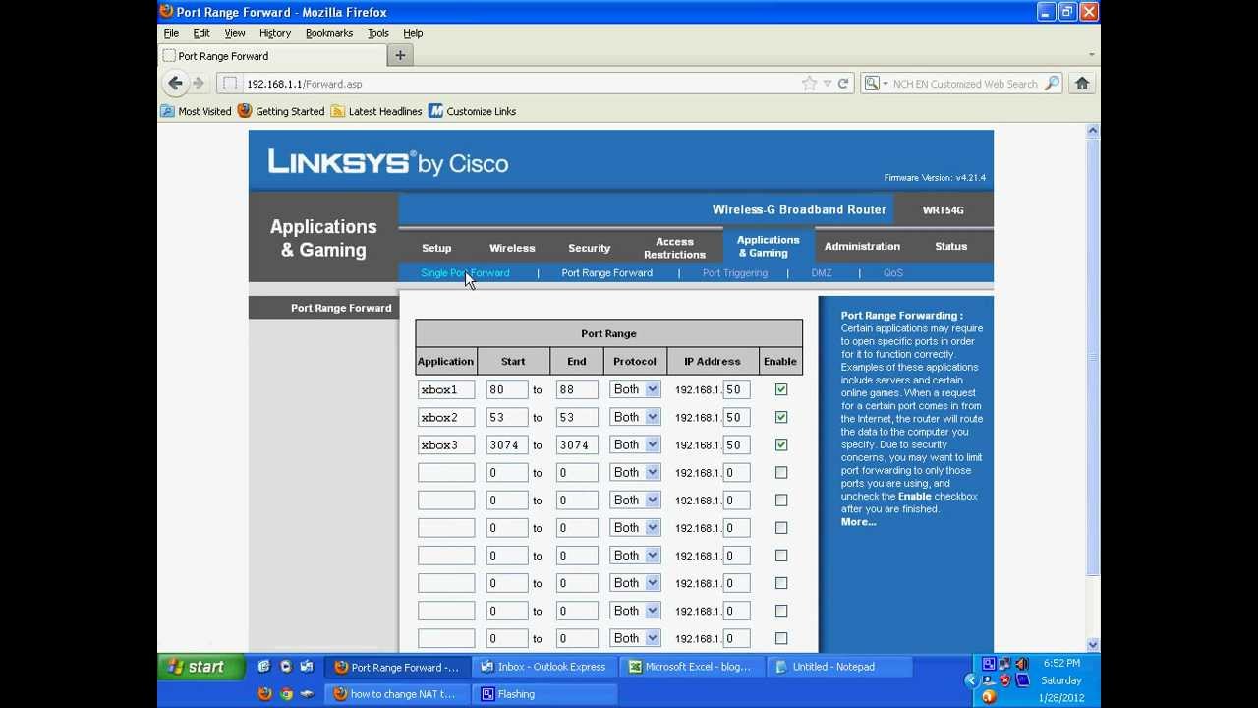
Task: Bookmark this page using the star icon
Action: coord(809,84)
